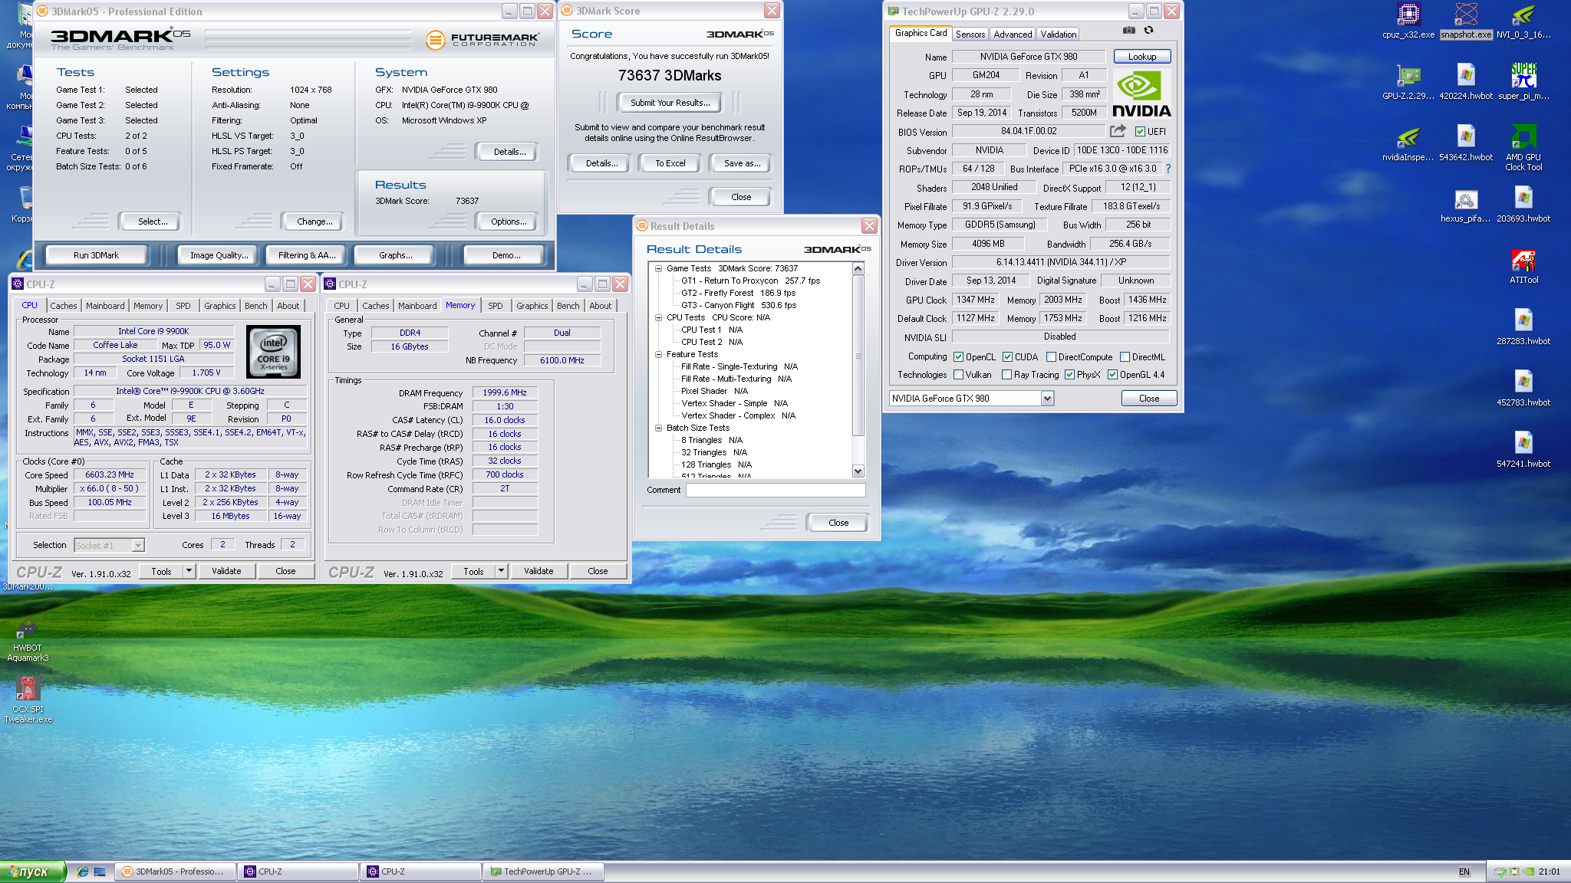Viewport: 1571px width, 883px height.
Task: Toggle the UEFI checkbox
Action: (1140, 131)
